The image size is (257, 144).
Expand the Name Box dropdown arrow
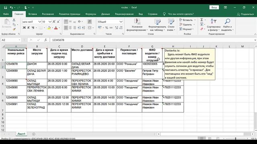click(19, 40)
